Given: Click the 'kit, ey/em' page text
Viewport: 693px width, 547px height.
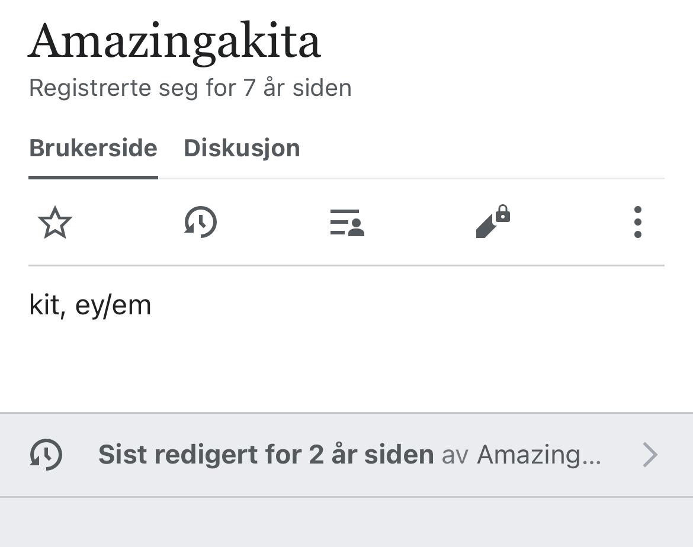Looking at the screenshot, I should click(90, 305).
